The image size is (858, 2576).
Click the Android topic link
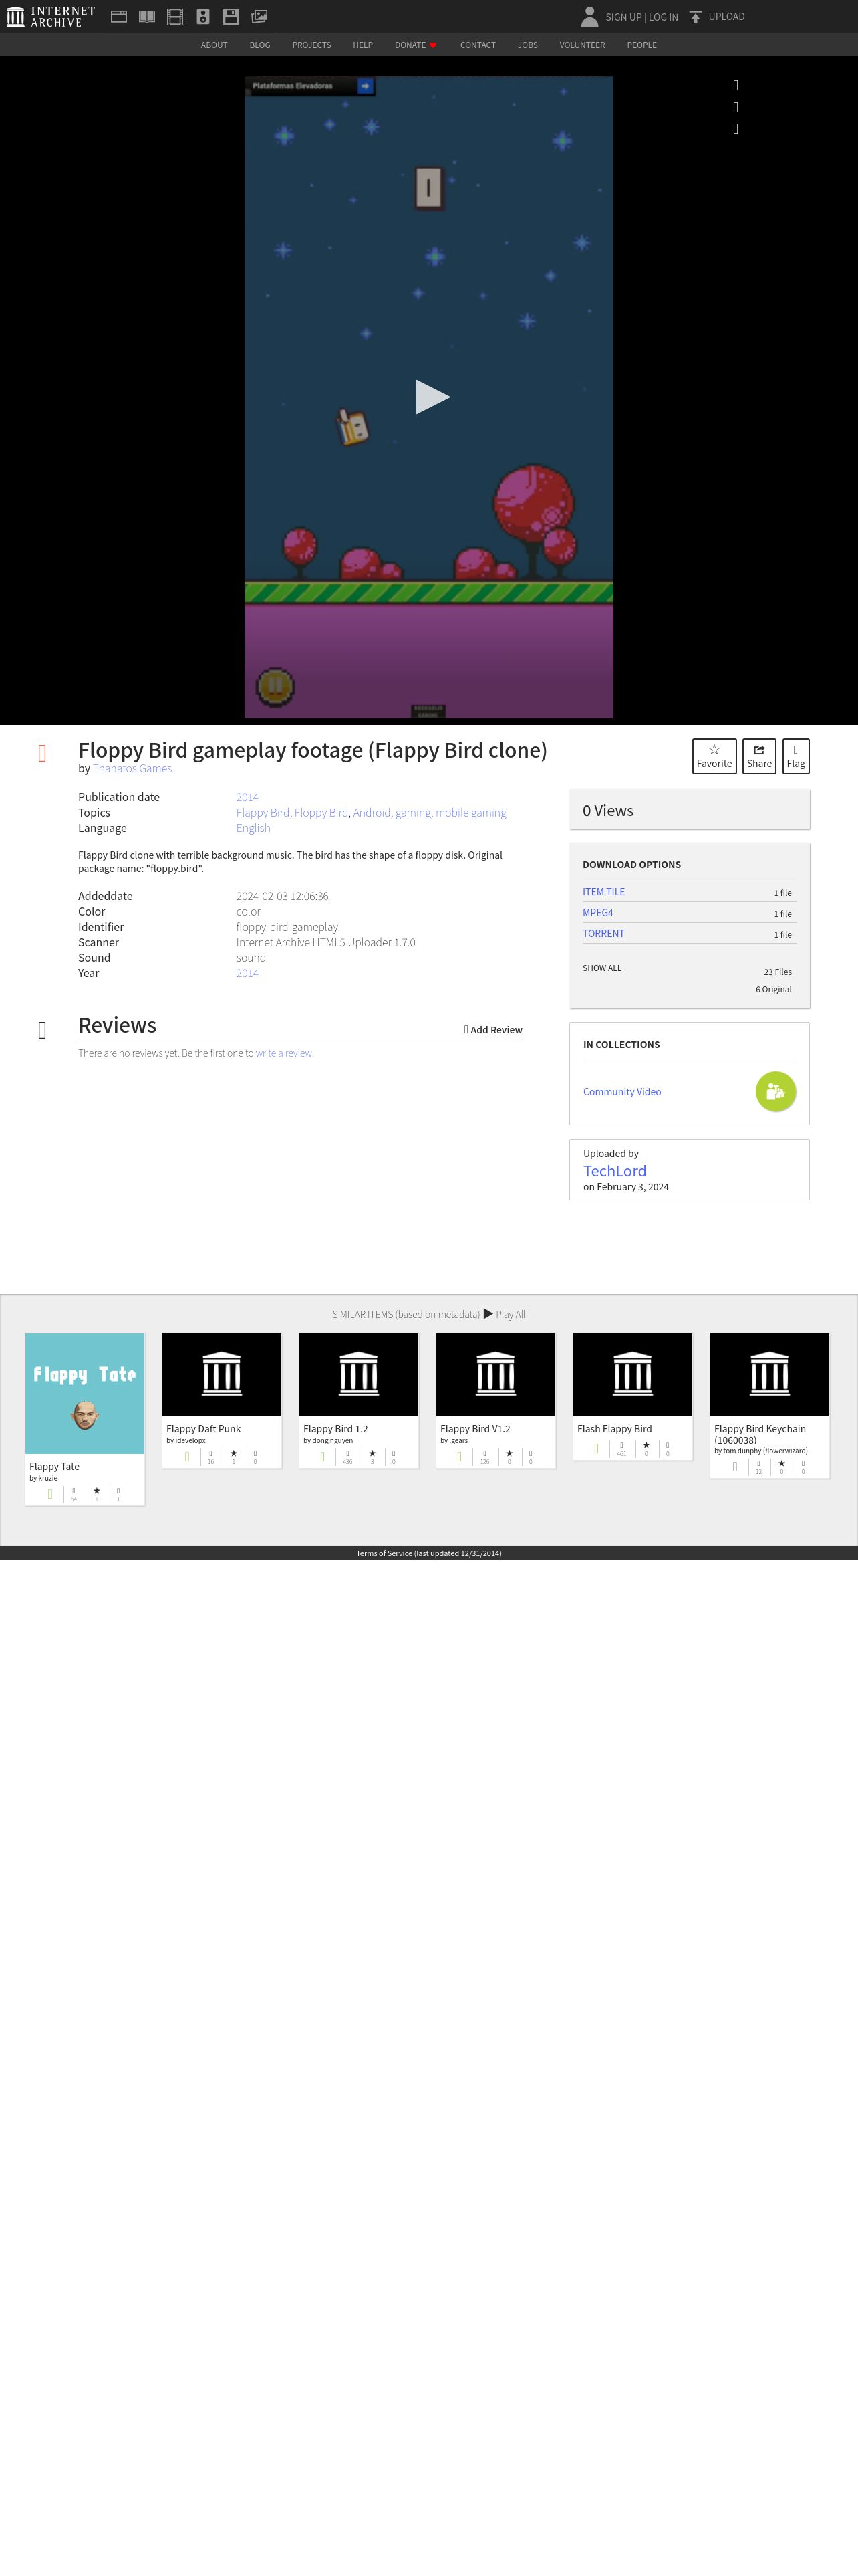[372, 813]
